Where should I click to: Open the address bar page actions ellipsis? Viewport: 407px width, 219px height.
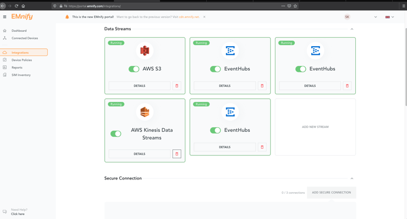[x=283, y=6]
